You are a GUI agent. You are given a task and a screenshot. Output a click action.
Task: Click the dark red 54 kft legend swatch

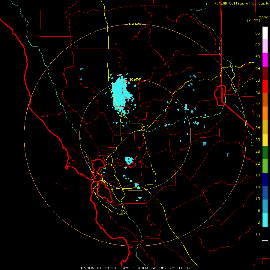265,73
